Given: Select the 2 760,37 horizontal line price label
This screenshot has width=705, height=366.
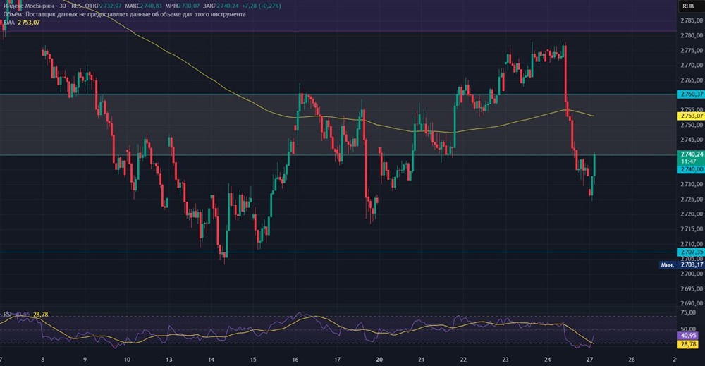Looking at the screenshot, I should coord(691,94).
